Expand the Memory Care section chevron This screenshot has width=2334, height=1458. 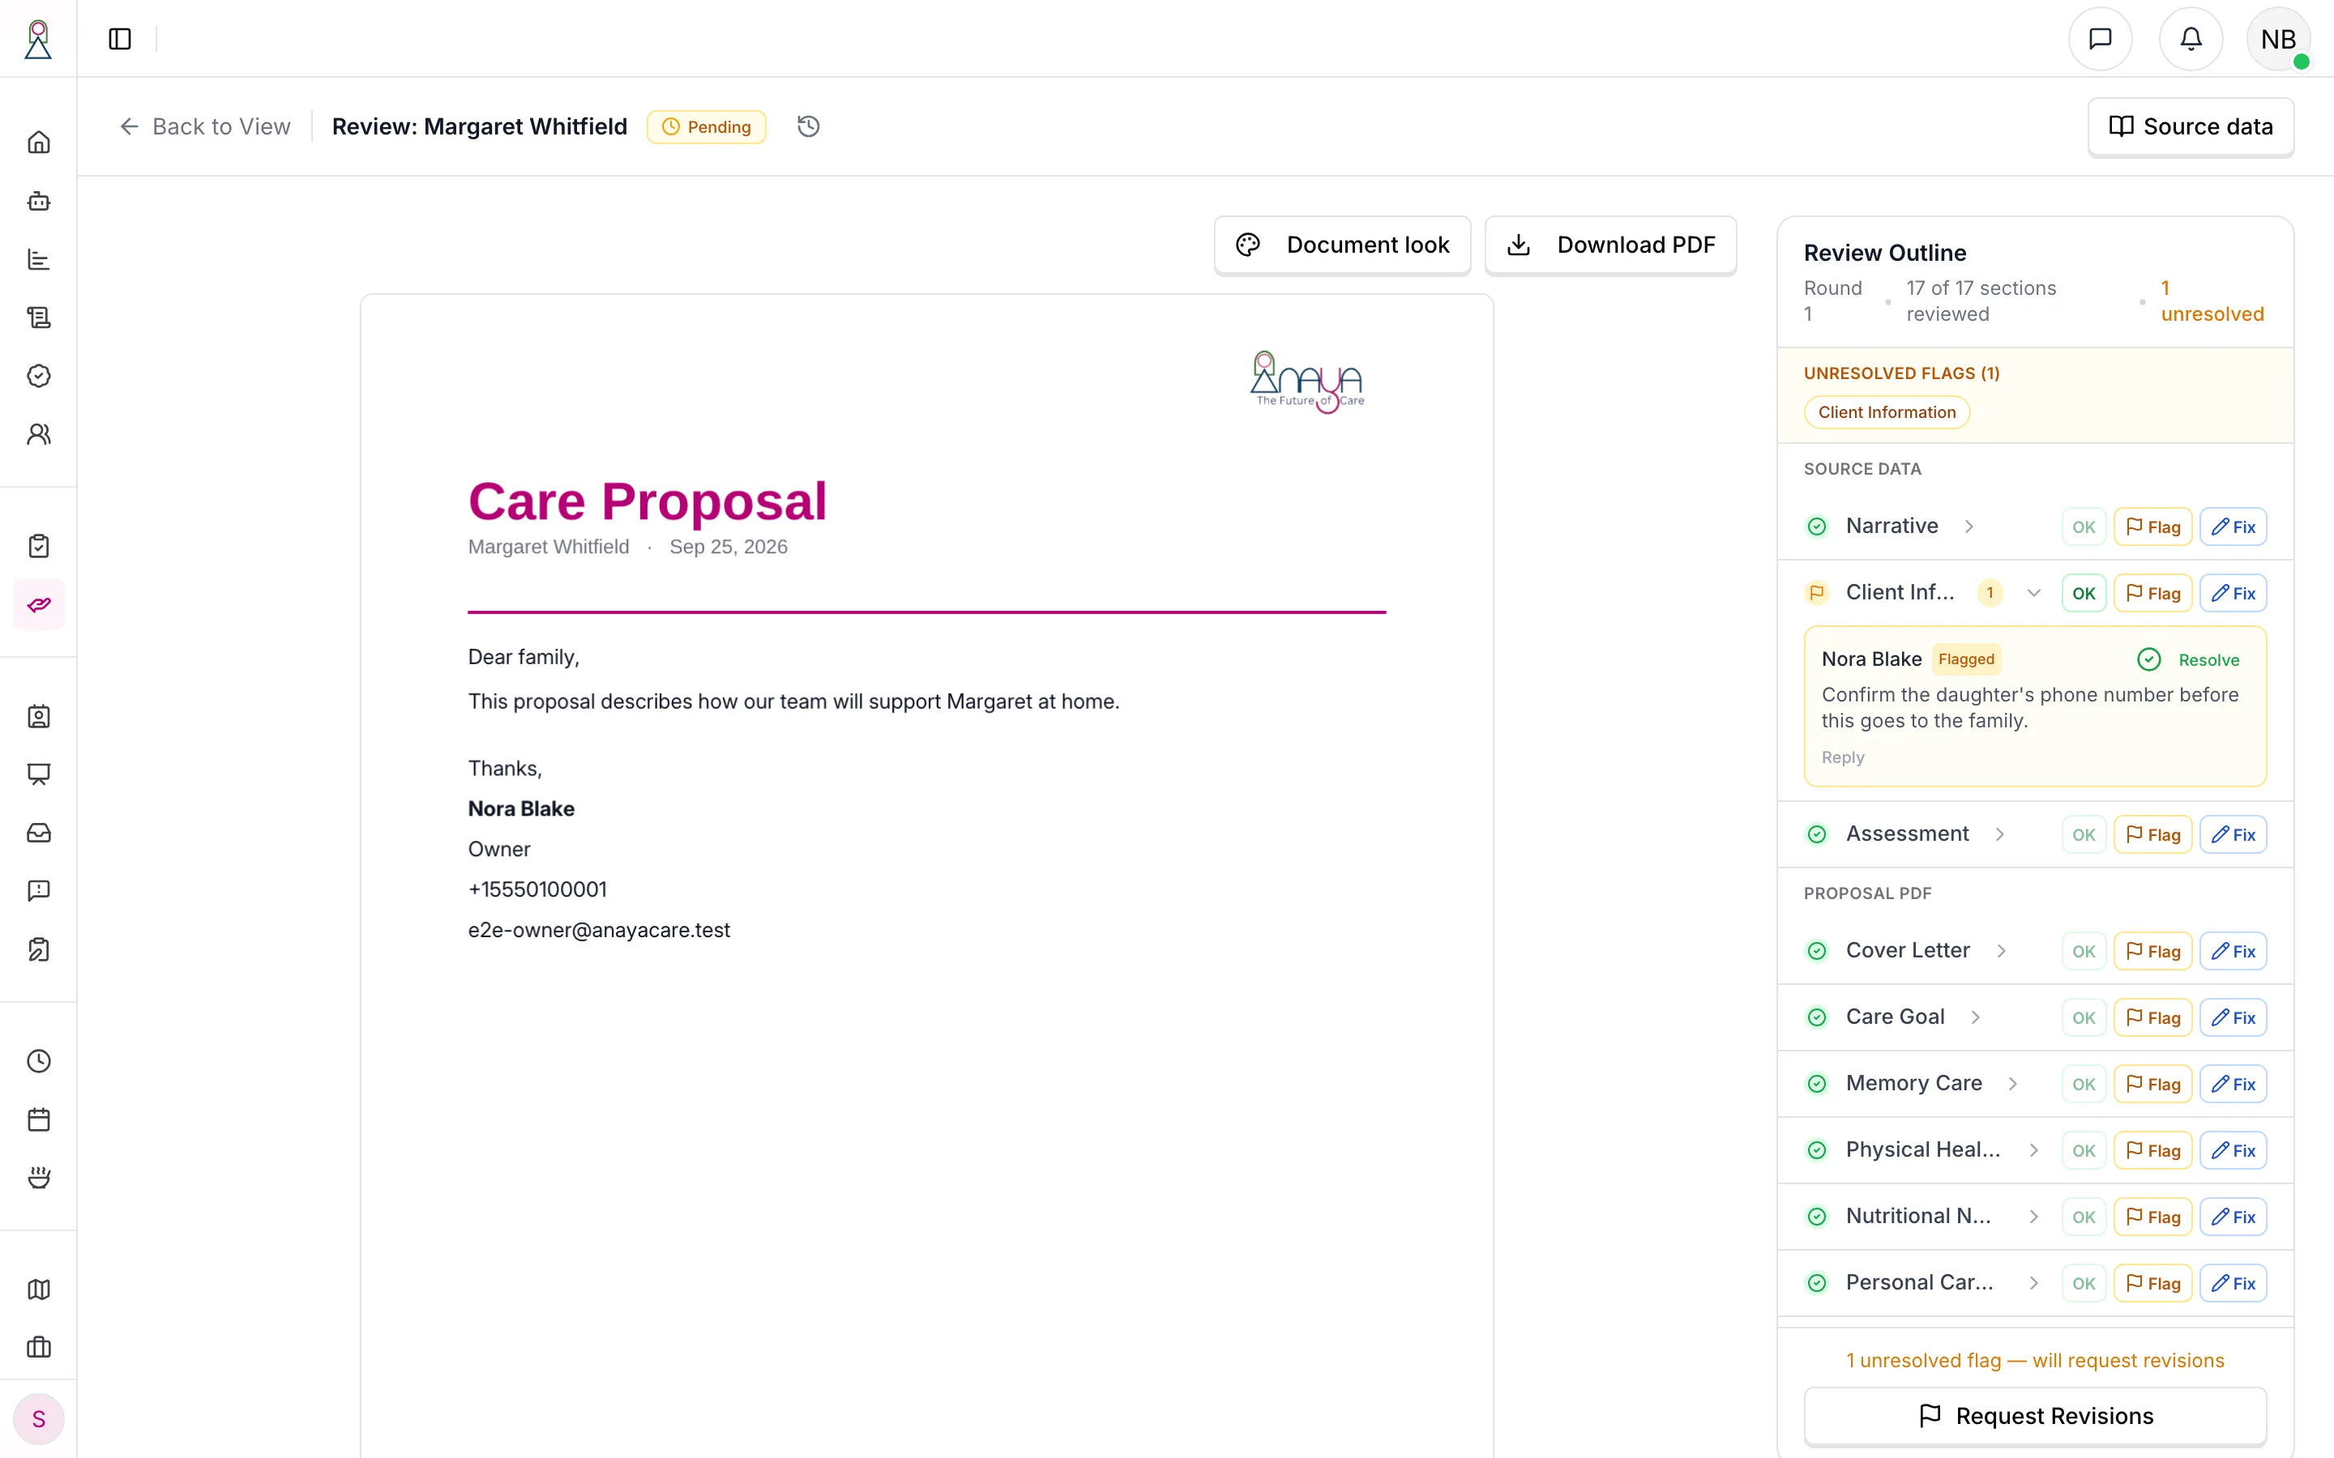[2013, 1085]
